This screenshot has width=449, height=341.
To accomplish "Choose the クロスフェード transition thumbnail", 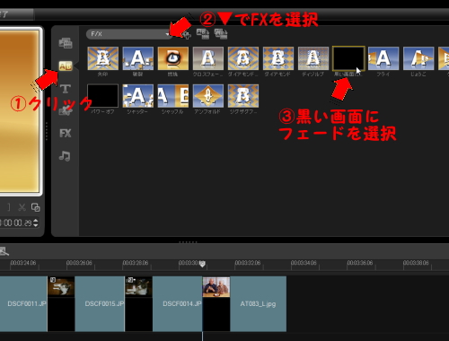I will (208, 58).
